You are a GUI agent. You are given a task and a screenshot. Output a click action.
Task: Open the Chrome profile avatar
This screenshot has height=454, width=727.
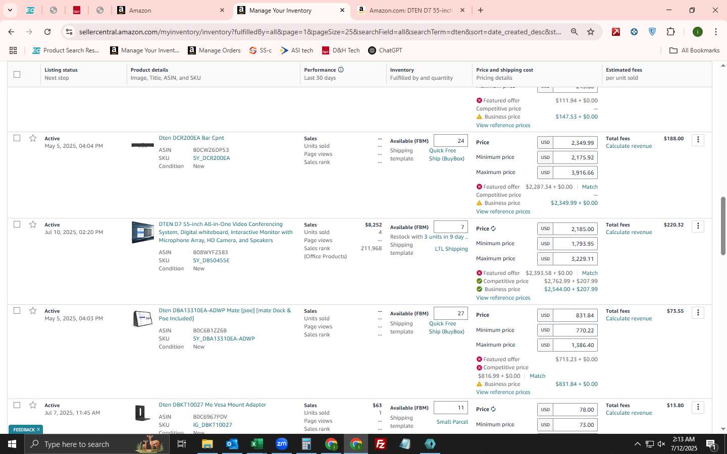point(698,32)
